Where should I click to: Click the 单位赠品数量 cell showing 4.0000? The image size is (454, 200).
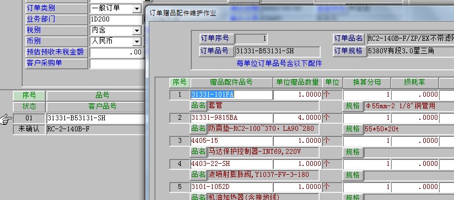click(x=298, y=118)
